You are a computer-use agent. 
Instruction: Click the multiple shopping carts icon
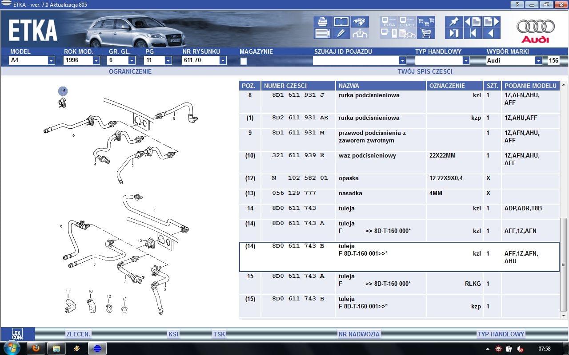[x=426, y=22]
